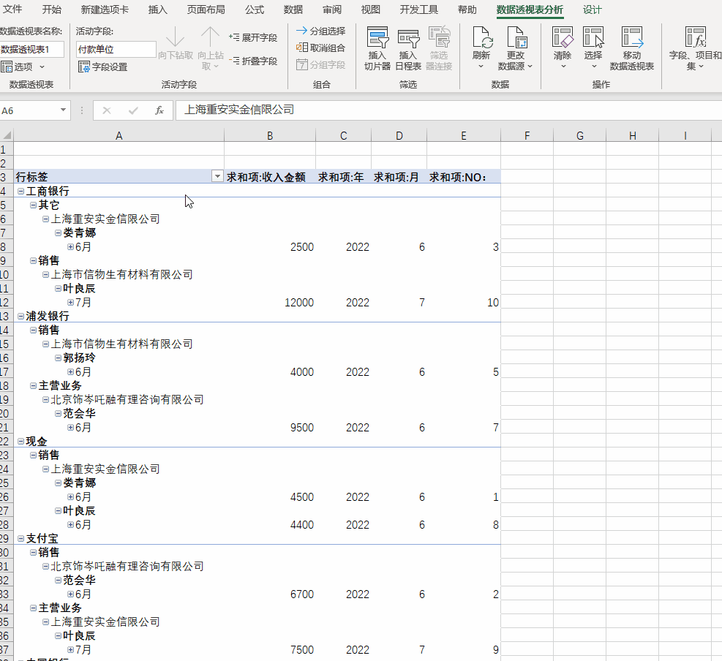Group field (分组字段)

pos(321,65)
